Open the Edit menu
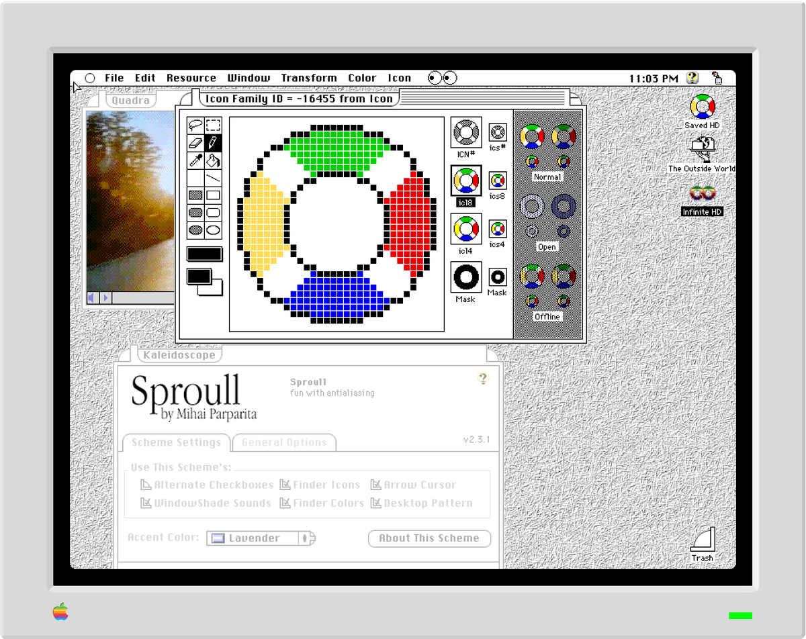 tap(145, 78)
